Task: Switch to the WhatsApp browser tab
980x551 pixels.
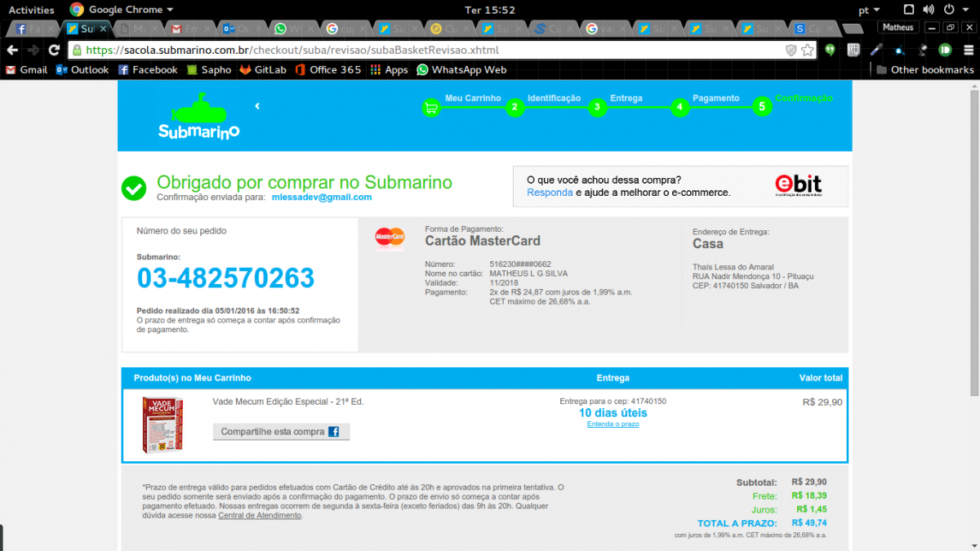Action: [x=292, y=29]
